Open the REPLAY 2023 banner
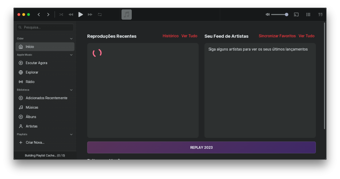Screen dimensions: 340x179 tap(201, 147)
